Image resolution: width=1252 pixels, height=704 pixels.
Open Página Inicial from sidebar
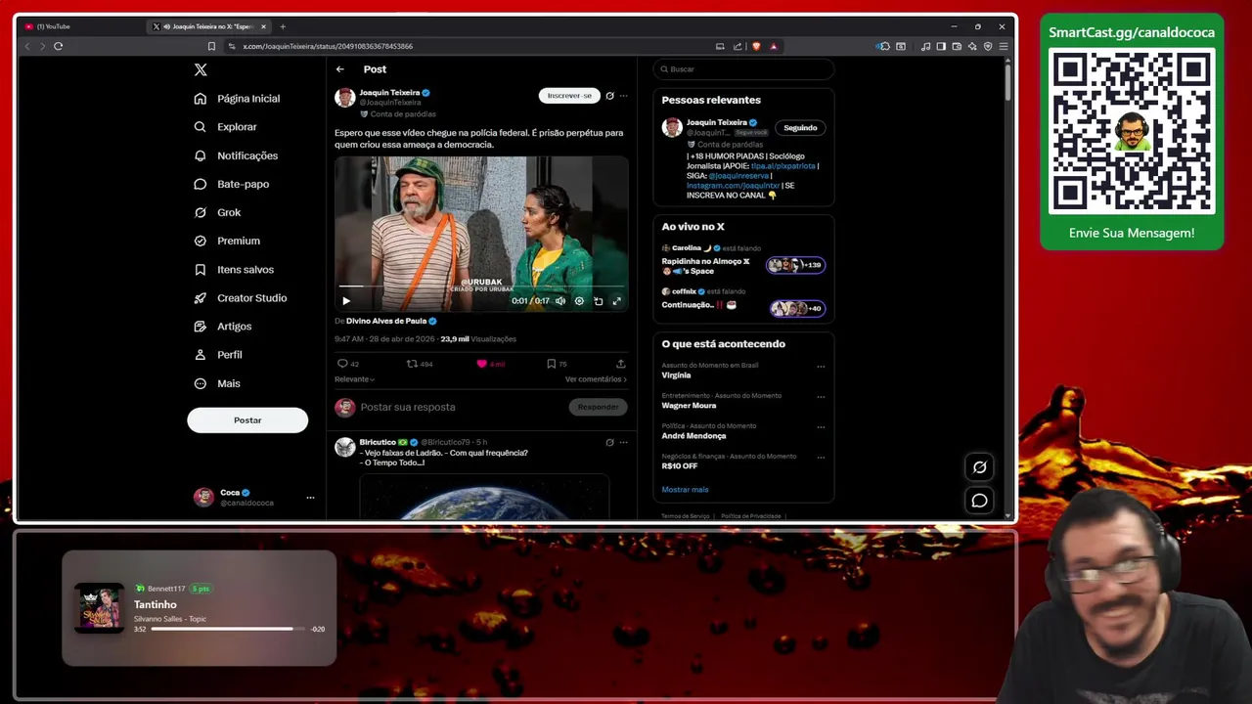238,99
